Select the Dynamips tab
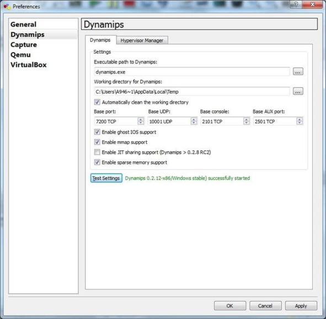The image size is (326, 319). pos(100,40)
